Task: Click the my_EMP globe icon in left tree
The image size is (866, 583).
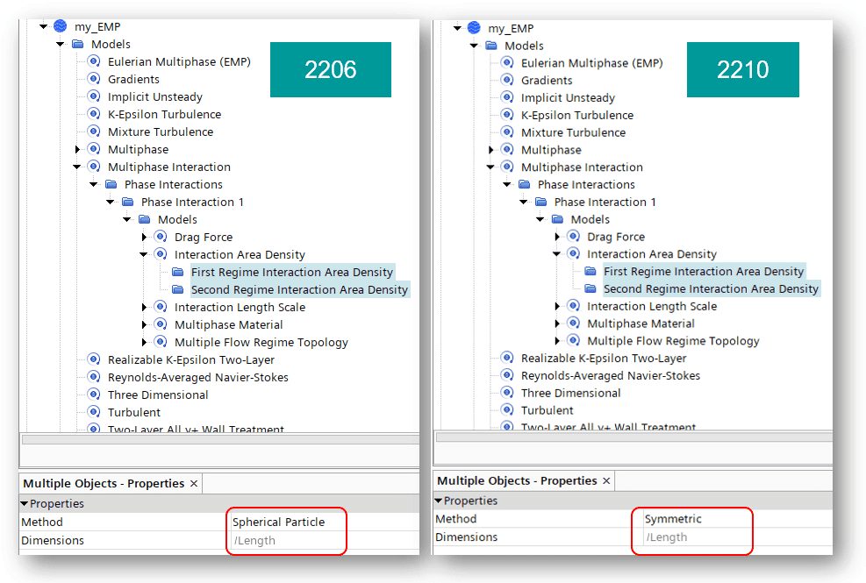Action: click(x=60, y=26)
